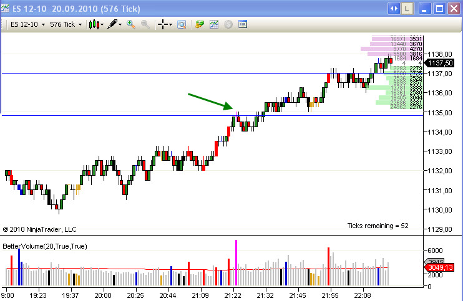Select the drawing tools pencil icon
This screenshot has height=301, width=463.
click(112, 24)
